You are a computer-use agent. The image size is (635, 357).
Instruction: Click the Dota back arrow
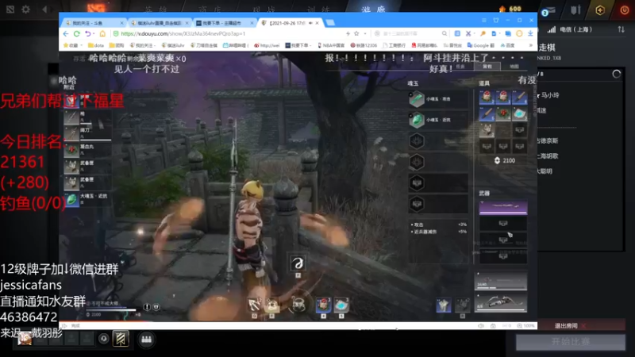[44, 9]
